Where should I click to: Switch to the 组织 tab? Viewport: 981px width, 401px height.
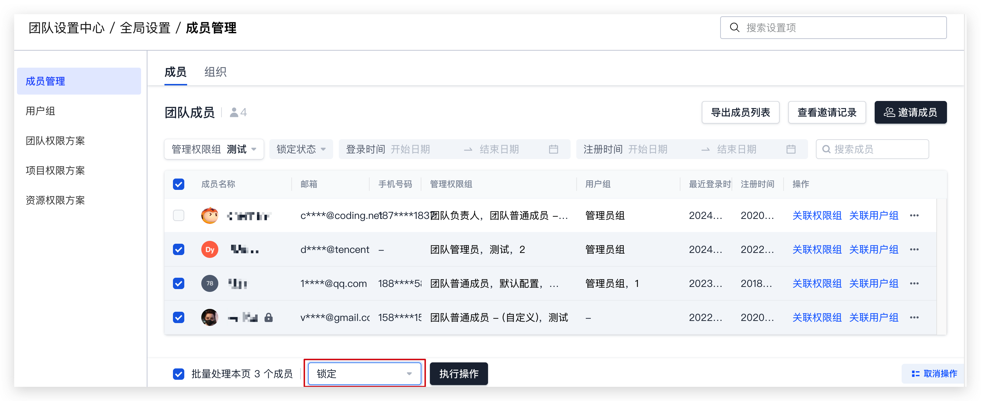[215, 72]
